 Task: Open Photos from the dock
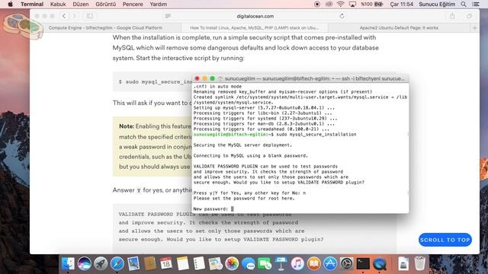pyautogui.click(x=232, y=264)
